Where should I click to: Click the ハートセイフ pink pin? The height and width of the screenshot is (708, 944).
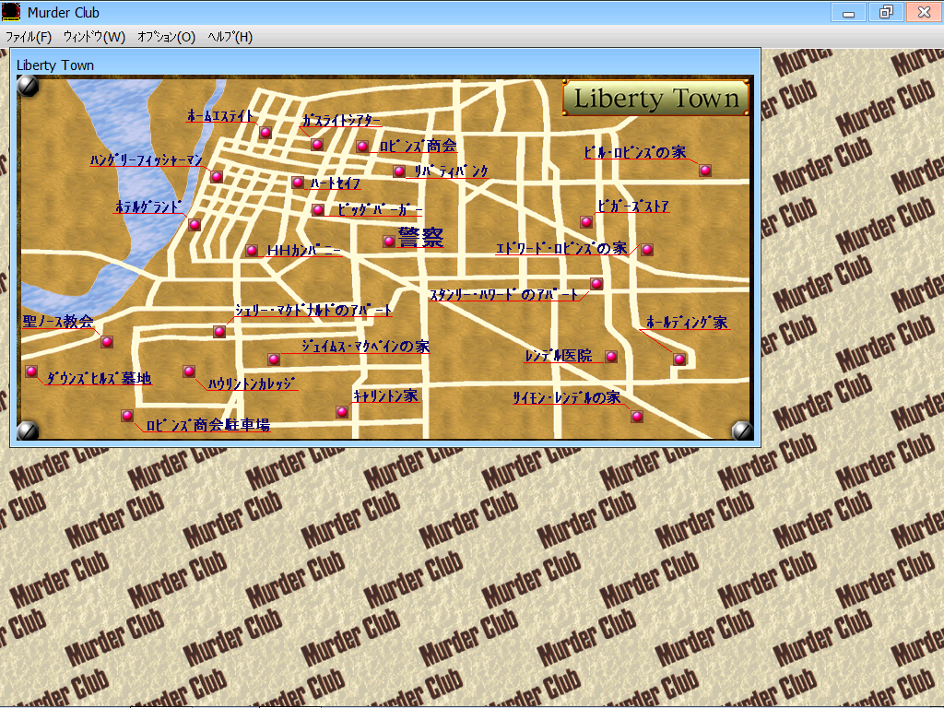pos(298,183)
